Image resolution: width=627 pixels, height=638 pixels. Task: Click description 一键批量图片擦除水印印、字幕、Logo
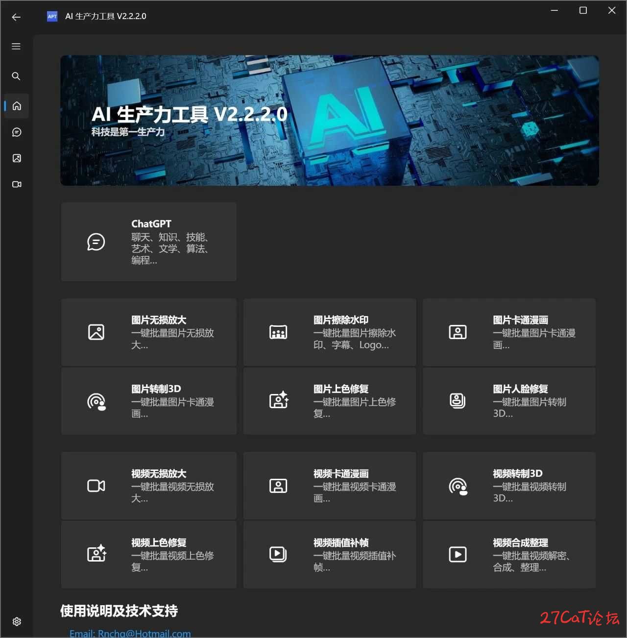point(355,339)
